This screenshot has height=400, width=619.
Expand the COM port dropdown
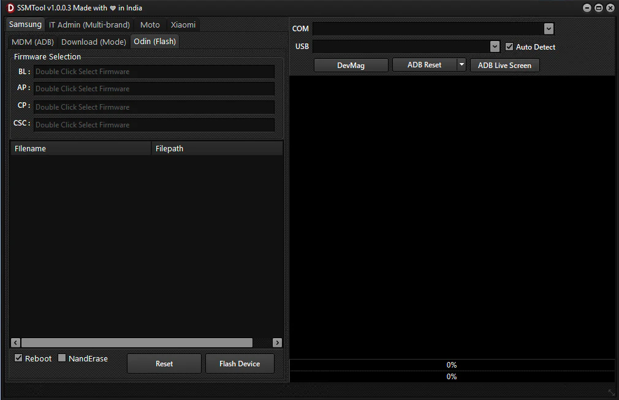pos(549,29)
